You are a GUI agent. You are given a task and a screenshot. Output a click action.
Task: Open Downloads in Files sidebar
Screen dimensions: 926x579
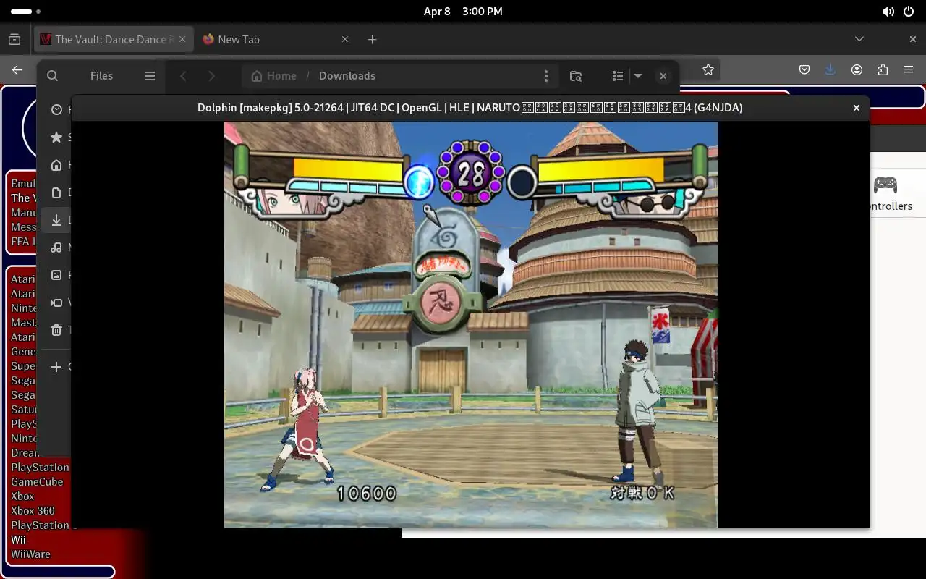(x=56, y=220)
